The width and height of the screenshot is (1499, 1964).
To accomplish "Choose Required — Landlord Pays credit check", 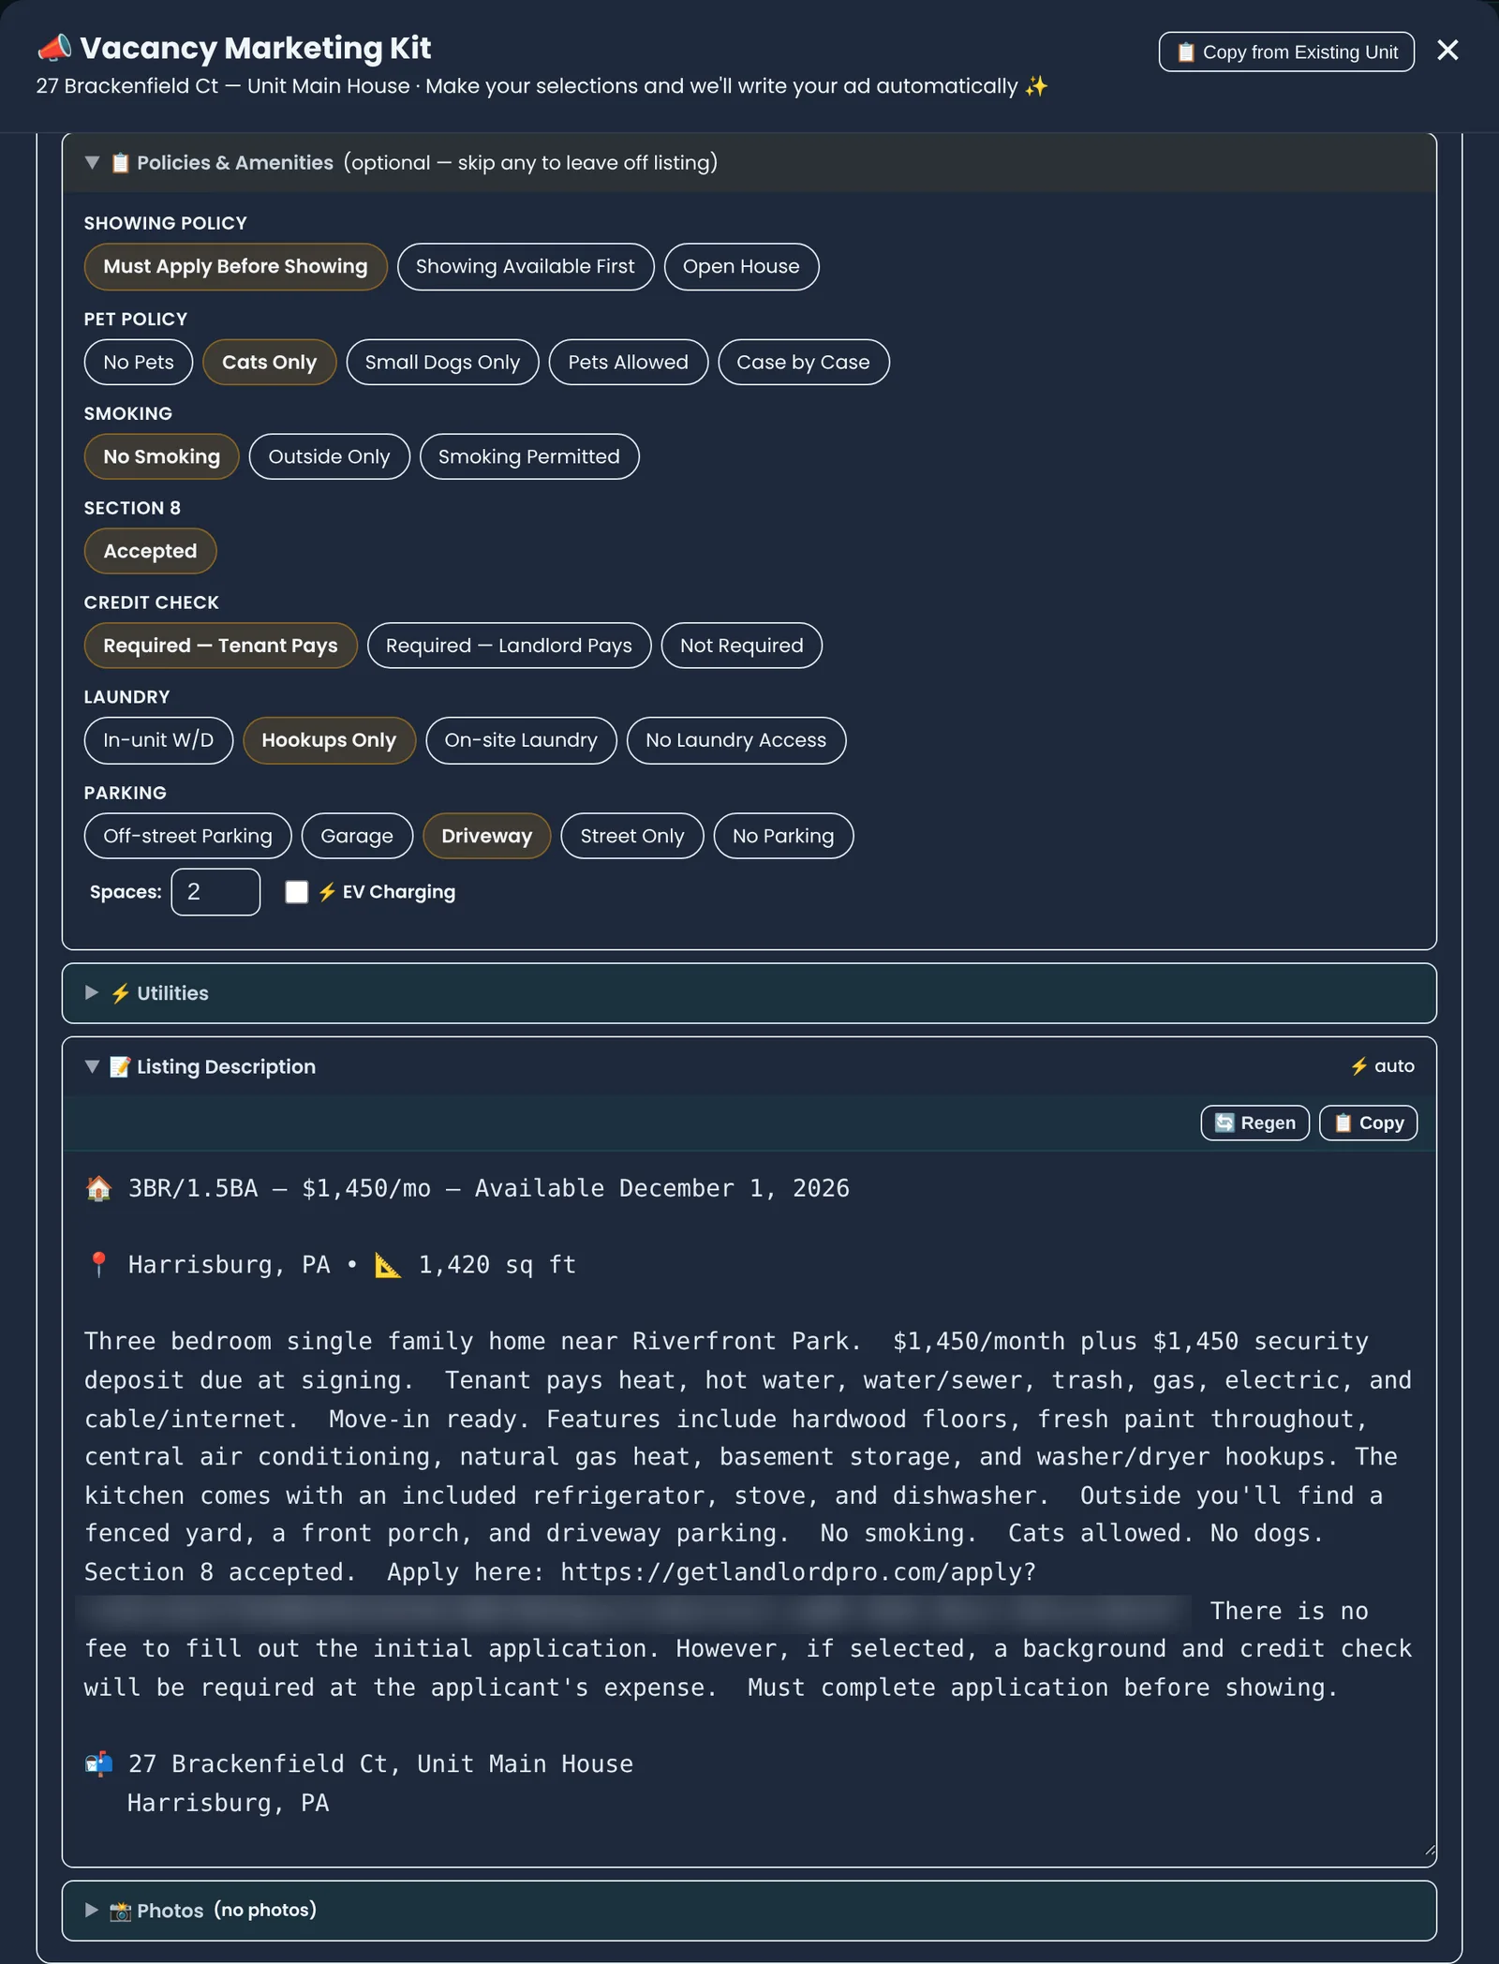I will 509,646.
